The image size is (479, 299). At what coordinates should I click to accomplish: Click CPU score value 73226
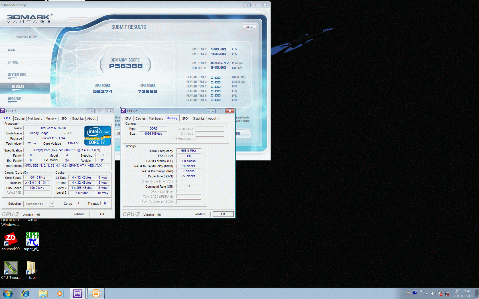coord(148,91)
